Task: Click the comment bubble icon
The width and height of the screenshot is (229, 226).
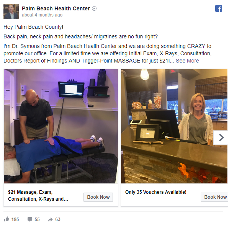Action: click(30, 219)
